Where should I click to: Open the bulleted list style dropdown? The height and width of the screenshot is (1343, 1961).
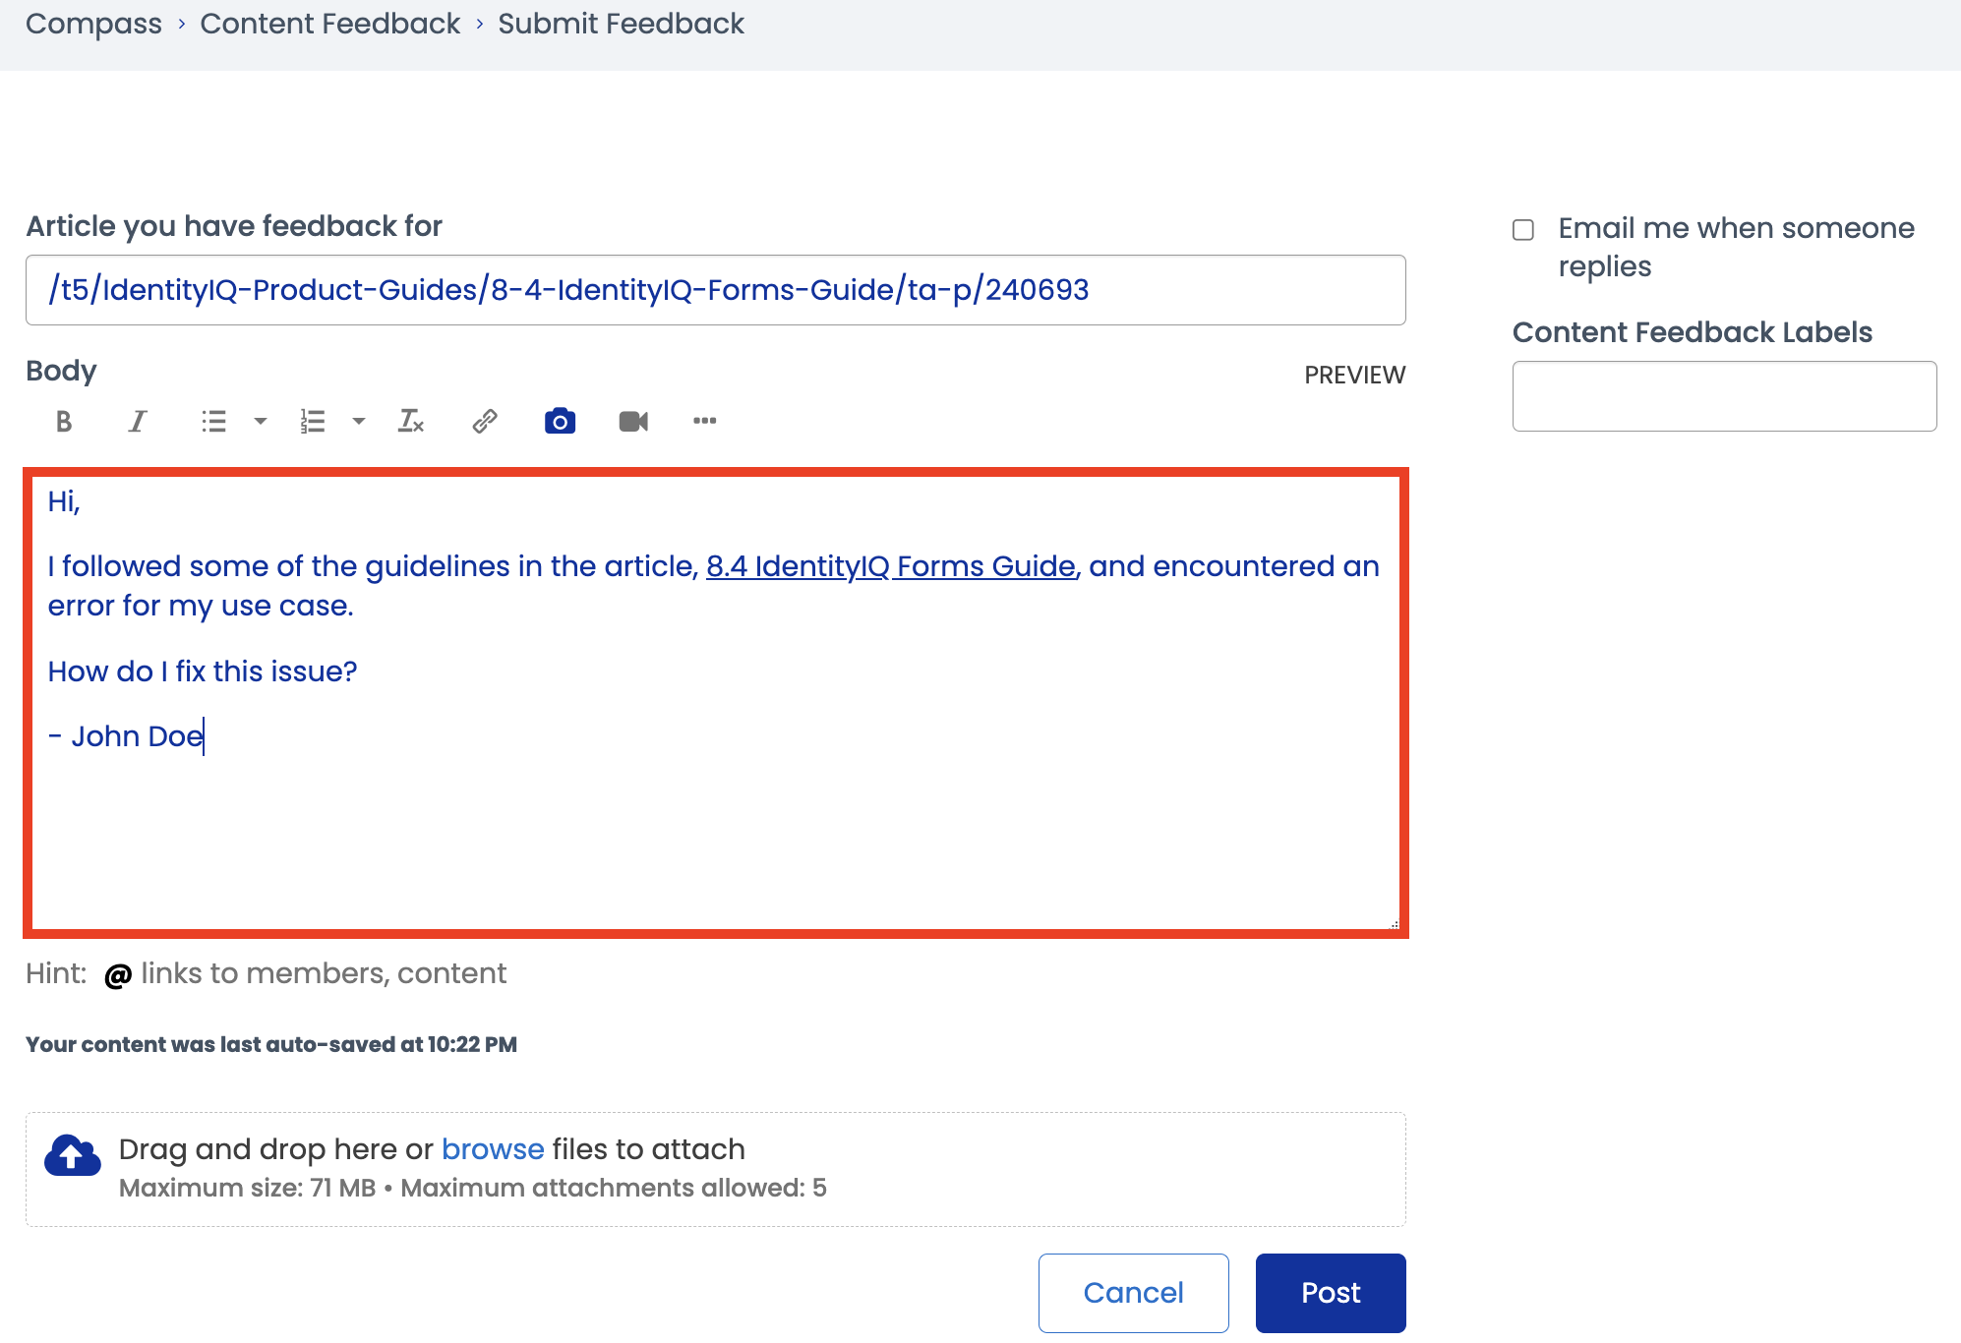tap(260, 421)
